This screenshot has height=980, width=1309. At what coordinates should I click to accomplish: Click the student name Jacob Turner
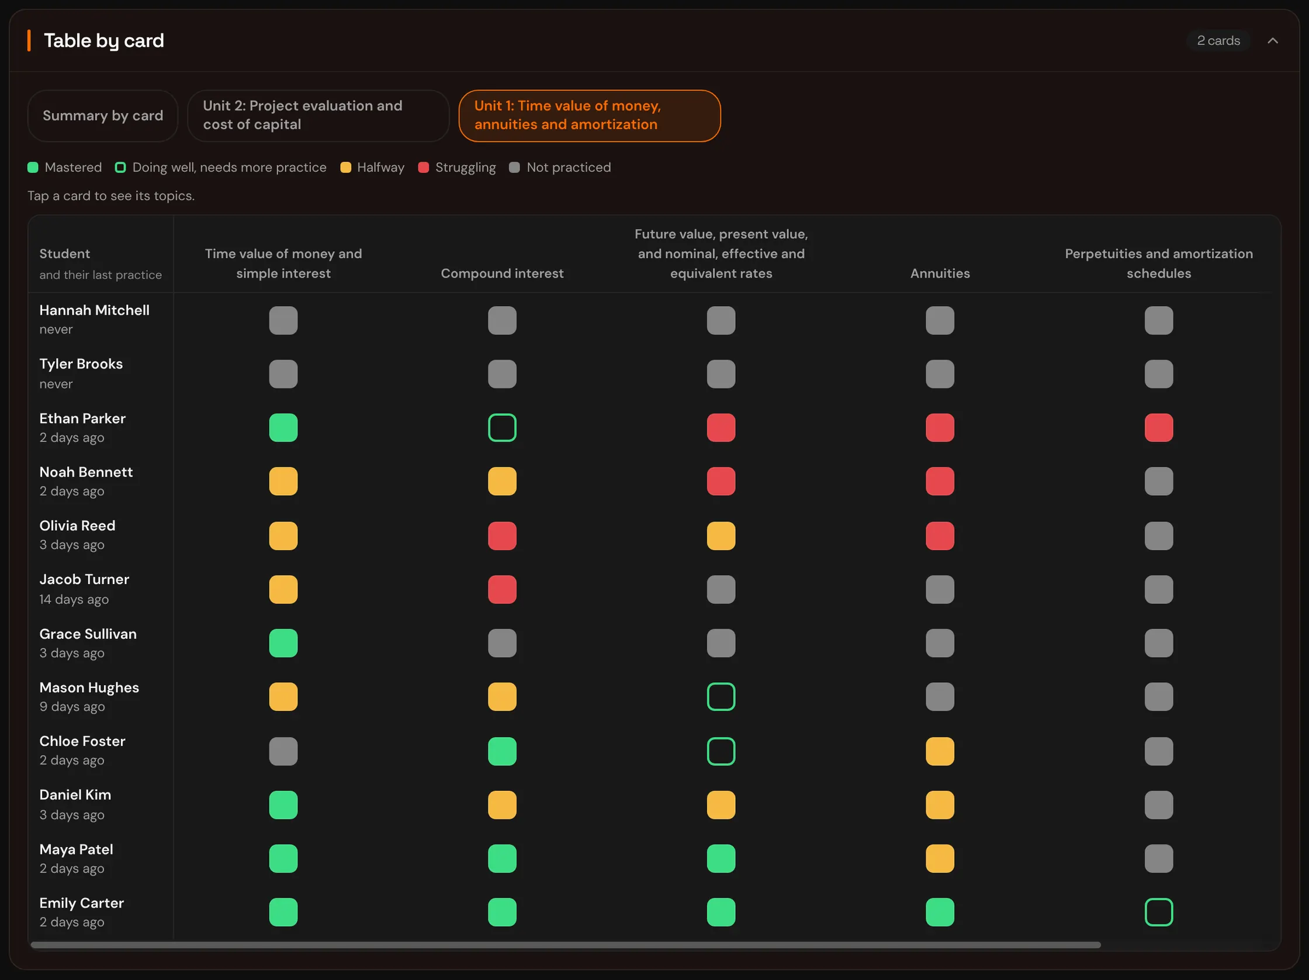tap(84, 579)
